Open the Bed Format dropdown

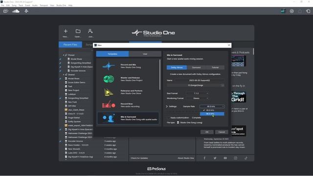198,93
